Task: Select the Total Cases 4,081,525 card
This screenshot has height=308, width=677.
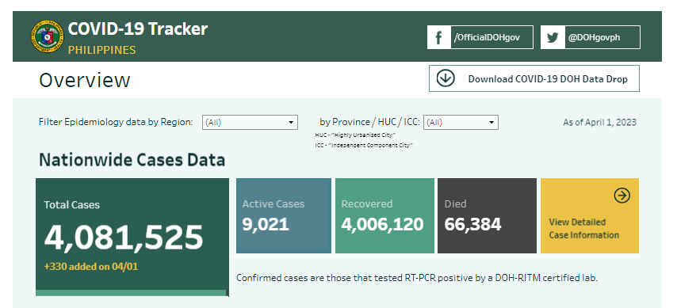Action: [x=132, y=238]
